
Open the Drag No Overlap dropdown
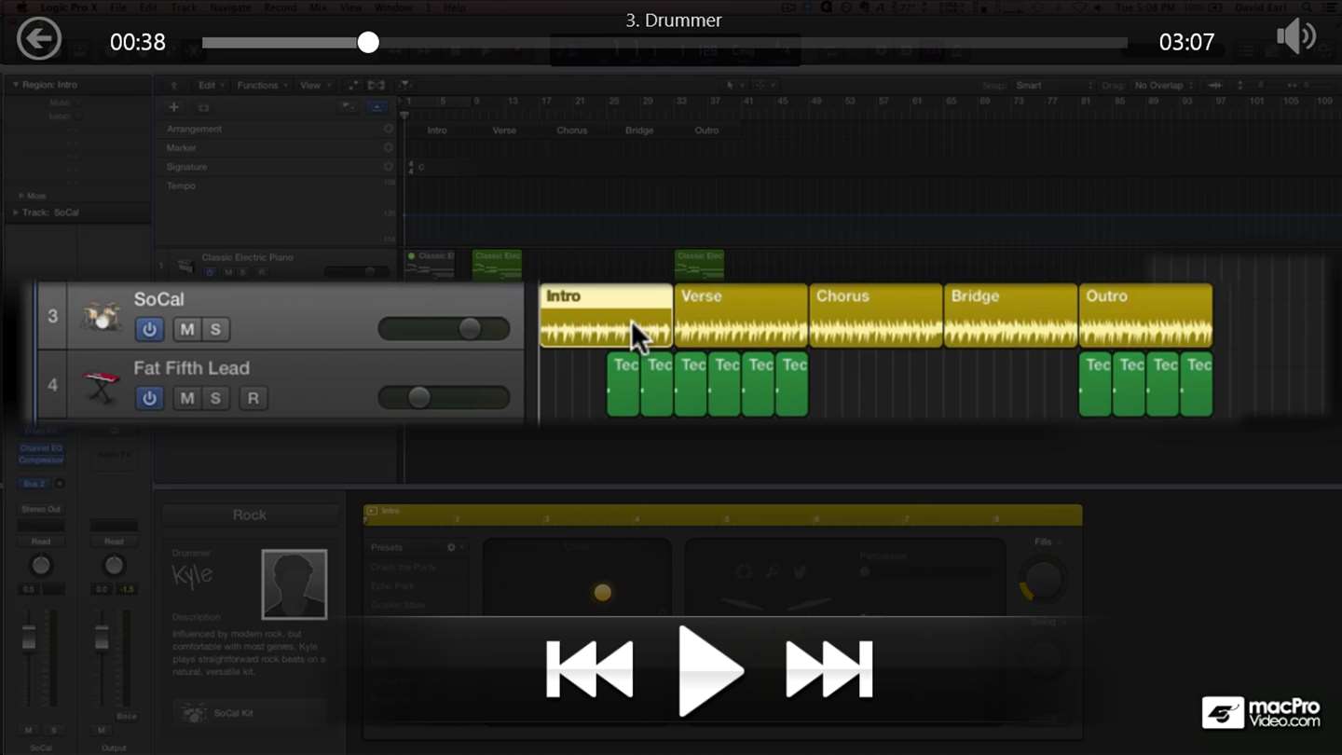point(1164,86)
